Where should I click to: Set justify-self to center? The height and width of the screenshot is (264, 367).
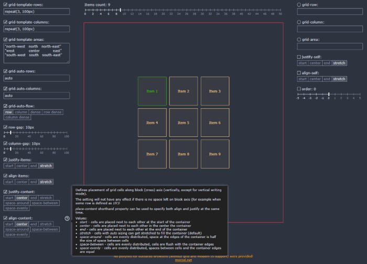[x=315, y=63]
